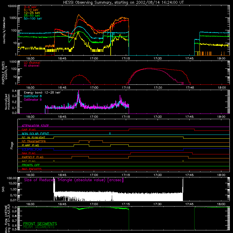The height and width of the screenshot is (233, 233).
Task: Select the red 3-6 keV legend label
Action: point(30,7)
